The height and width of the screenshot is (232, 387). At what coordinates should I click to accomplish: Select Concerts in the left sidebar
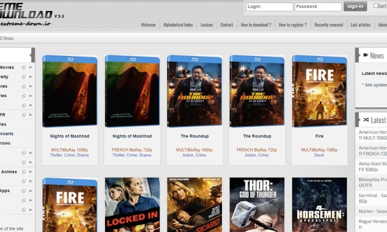[x=7, y=134]
